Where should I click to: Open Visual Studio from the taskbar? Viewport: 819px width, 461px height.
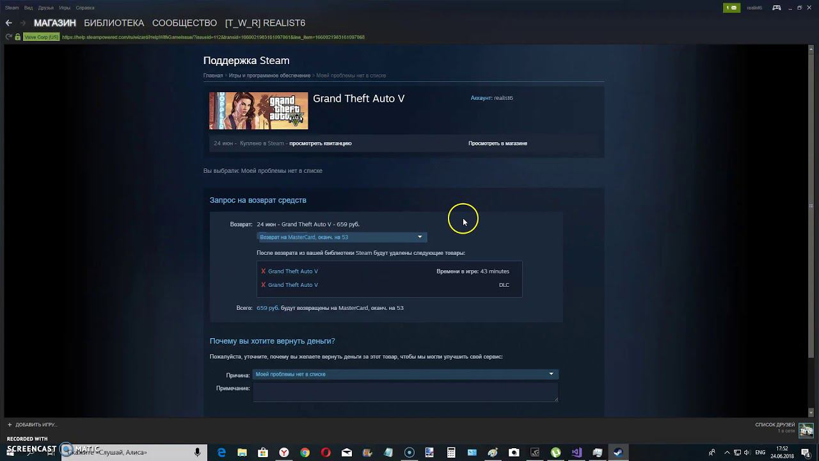(x=576, y=452)
